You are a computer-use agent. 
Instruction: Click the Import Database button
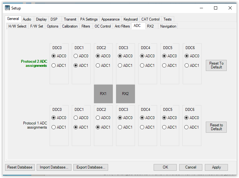tap(54, 167)
